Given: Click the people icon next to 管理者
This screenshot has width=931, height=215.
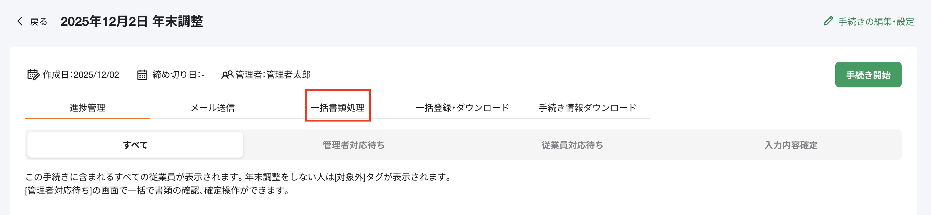Looking at the screenshot, I should (228, 75).
